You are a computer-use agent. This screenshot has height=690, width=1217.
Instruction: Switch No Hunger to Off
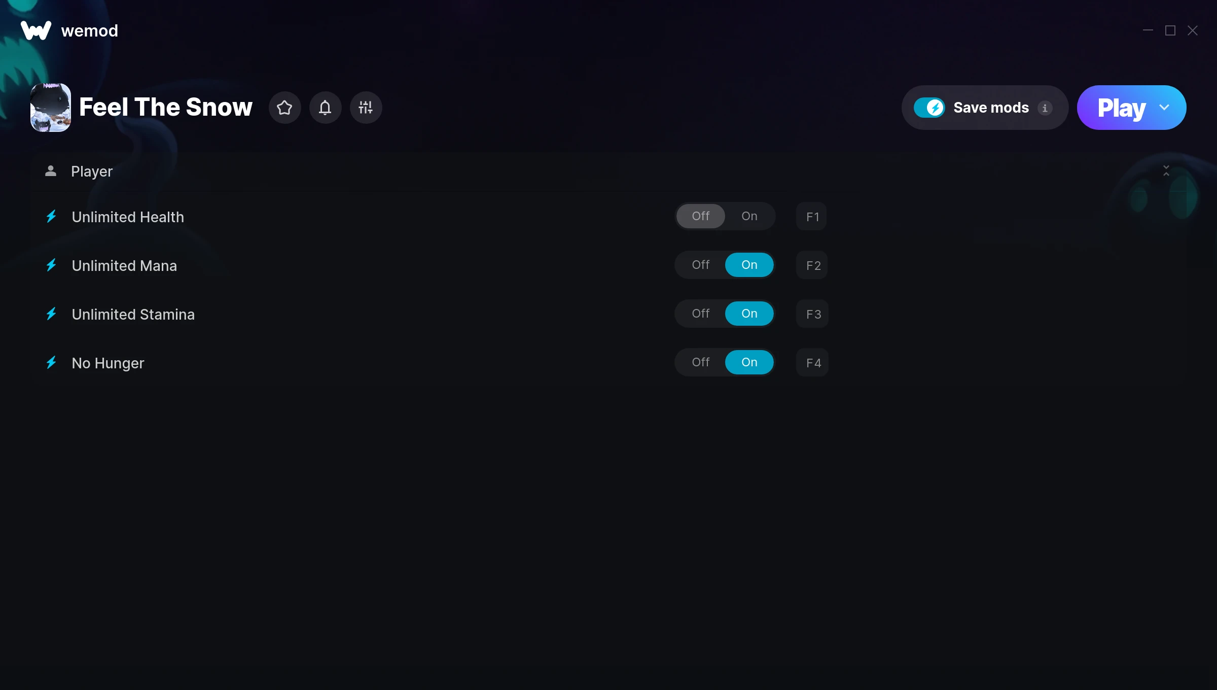pos(701,362)
